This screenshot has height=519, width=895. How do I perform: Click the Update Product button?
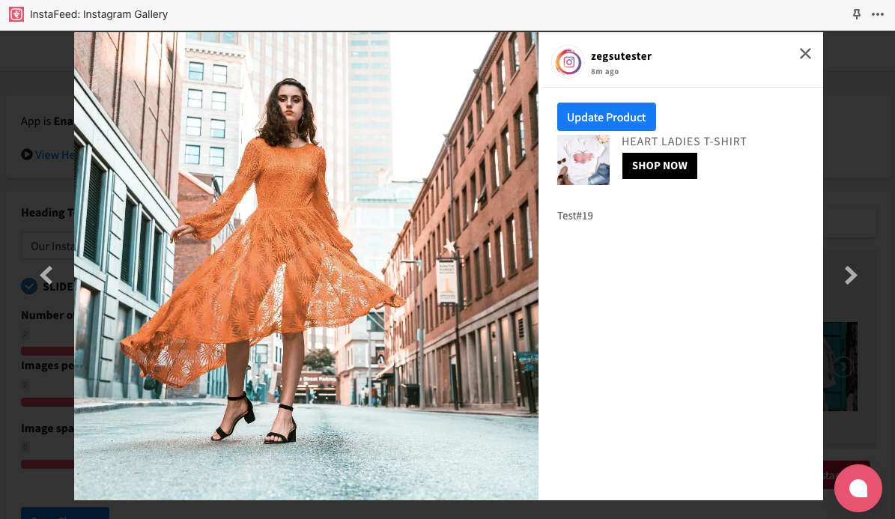click(x=606, y=117)
